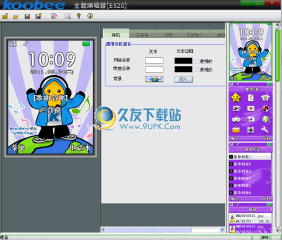Show the about information icon
The image size is (282, 240).
[x=90, y=16]
